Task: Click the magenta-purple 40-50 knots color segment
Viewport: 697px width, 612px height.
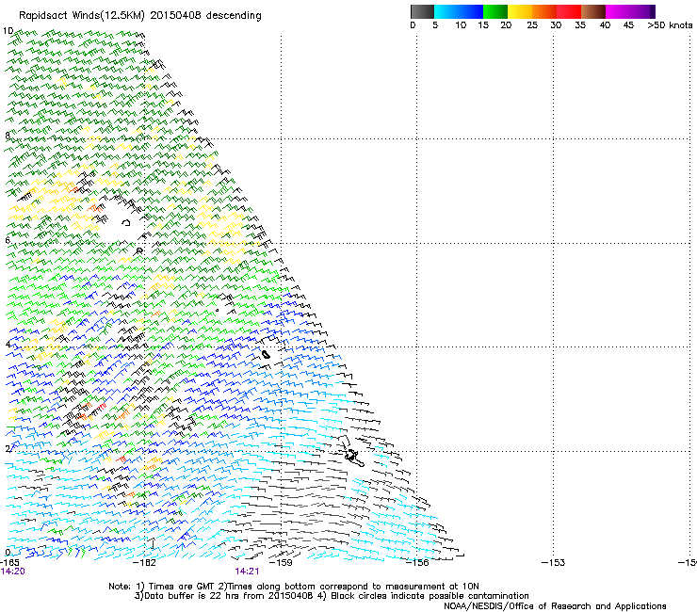Action: (630, 11)
